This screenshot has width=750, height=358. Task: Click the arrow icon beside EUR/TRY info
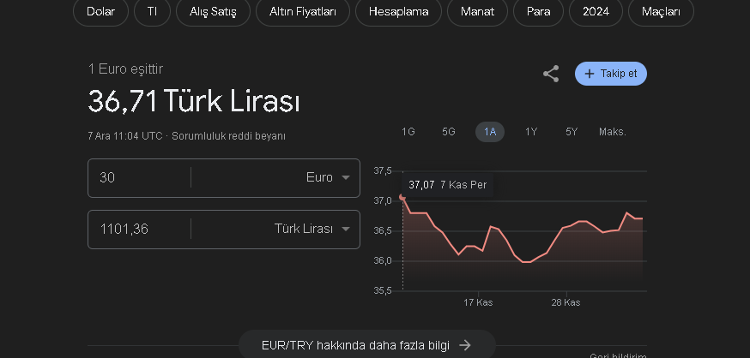pyautogui.click(x=465, y=345)
